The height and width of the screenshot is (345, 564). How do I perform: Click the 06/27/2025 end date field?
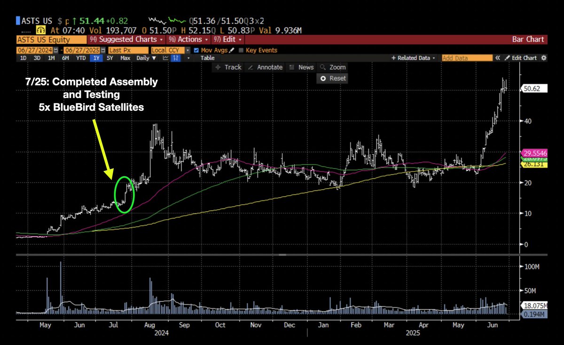pos(82,50)
